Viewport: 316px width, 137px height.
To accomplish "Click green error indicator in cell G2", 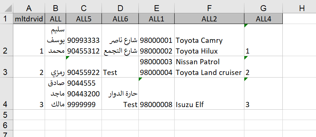I will (245, 25).
